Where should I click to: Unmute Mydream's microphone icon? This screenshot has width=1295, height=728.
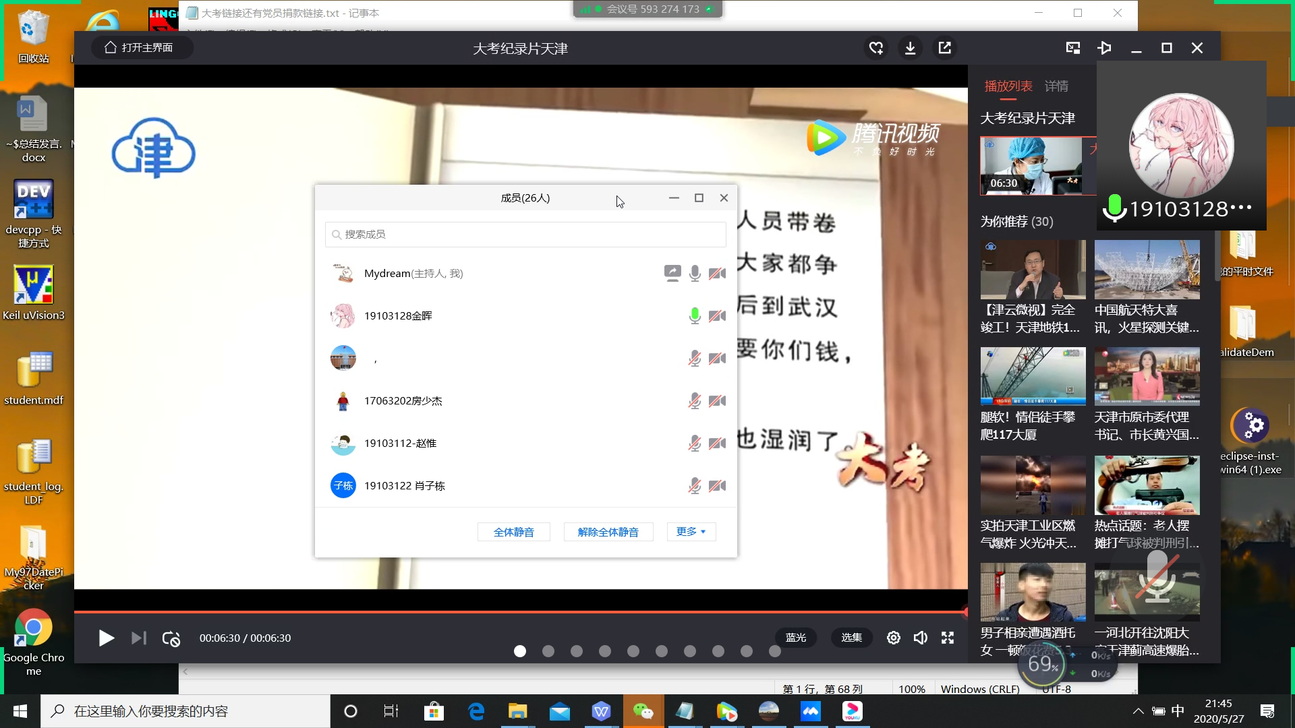[695, 273]
